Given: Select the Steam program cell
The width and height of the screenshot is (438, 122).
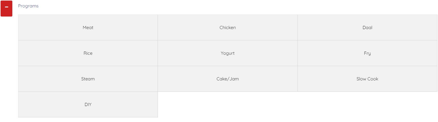Looking at the screenshot, I should pyautogui.click(x=88, y=79).
